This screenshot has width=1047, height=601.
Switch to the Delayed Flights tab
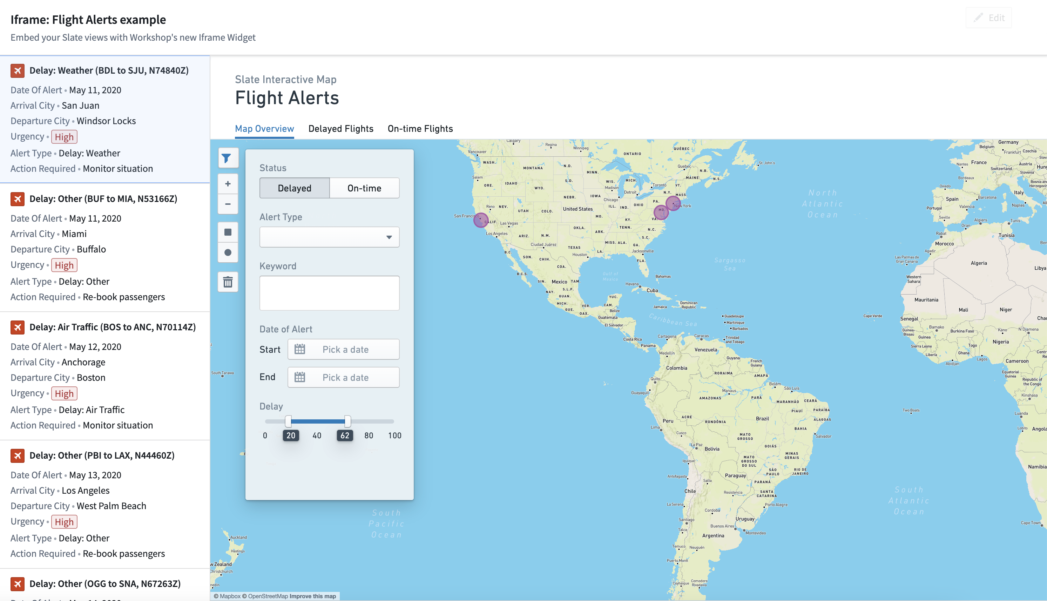341,129
